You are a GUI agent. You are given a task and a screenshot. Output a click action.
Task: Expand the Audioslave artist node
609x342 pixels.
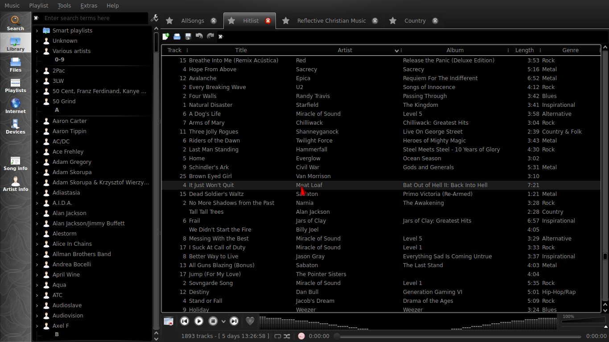click(37, 305)
